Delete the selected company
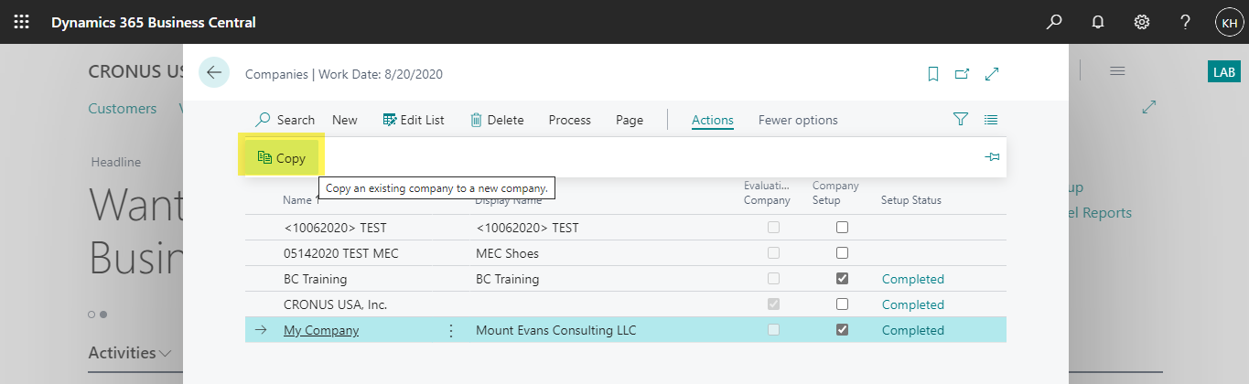The width and height of the screenshot is (1249, 384). (497, 120)
